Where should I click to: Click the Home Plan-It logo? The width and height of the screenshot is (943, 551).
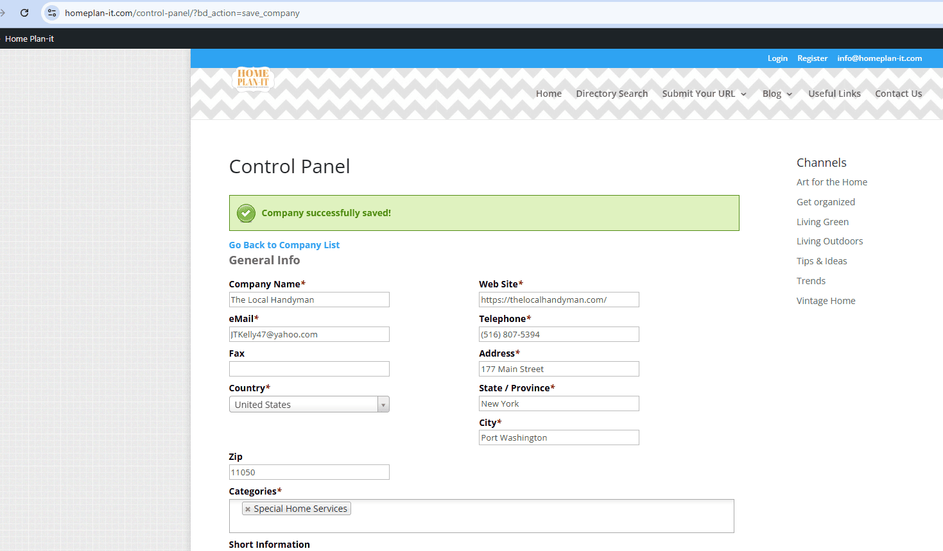point(253,79)
